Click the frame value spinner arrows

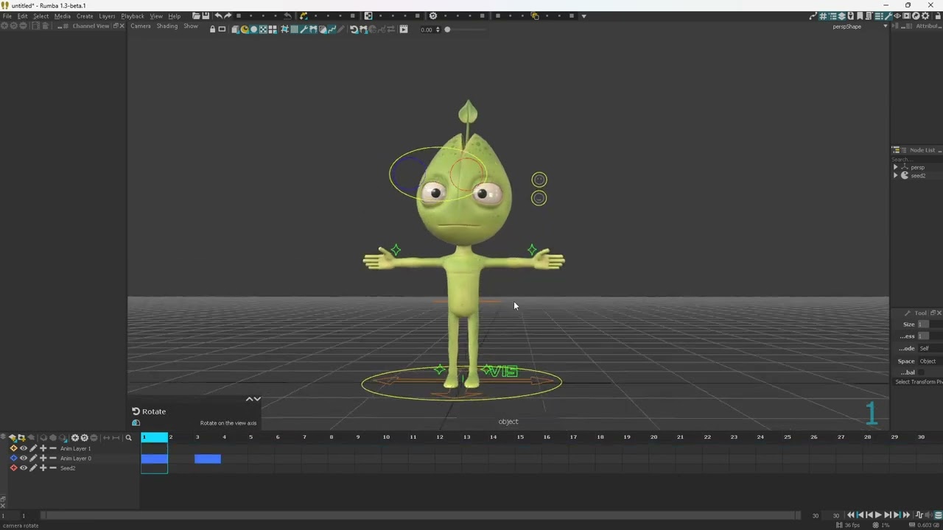click(438, 29)
